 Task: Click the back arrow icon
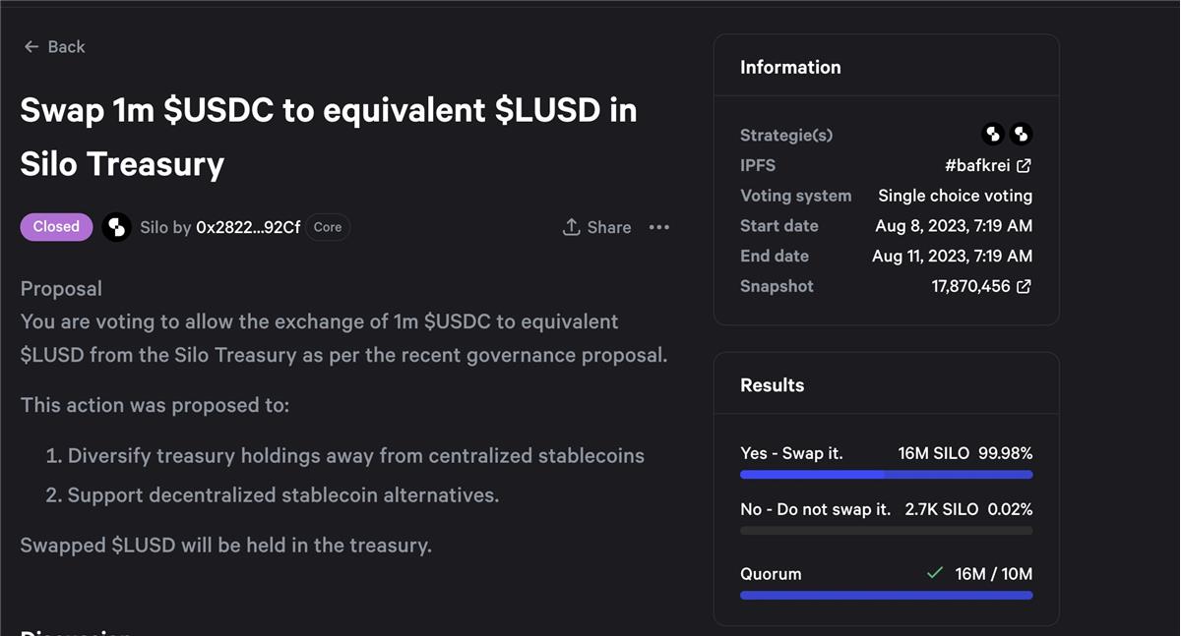coord(31,47)
